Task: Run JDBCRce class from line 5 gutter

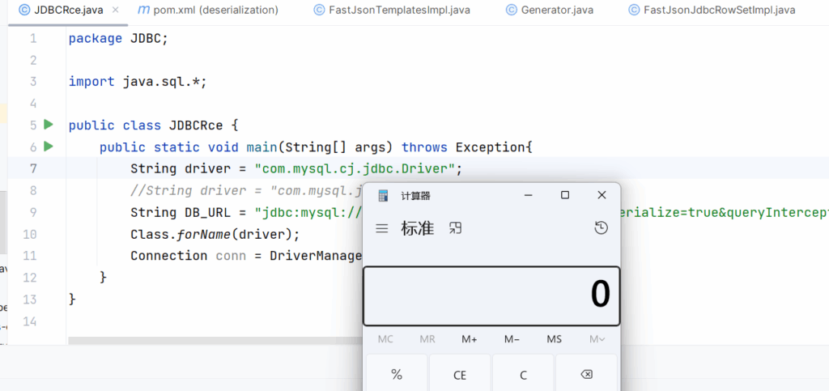Action: [x=49, y=125]
